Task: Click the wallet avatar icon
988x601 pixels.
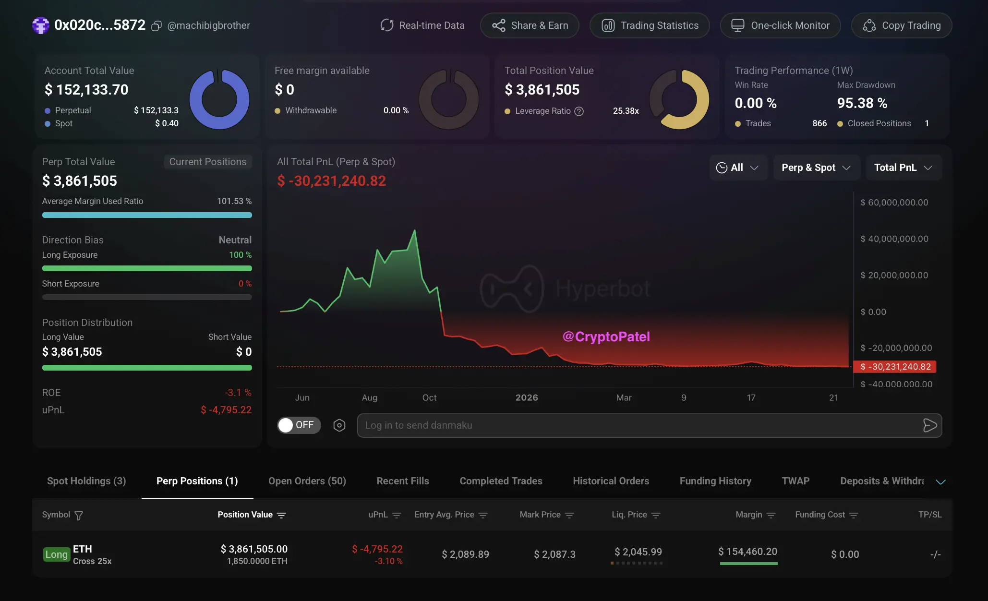Action: pyautogui.click(x=41, y=25)
